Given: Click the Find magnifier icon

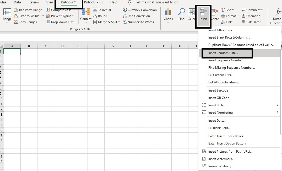Looking at the screenshot, I should click(181, 12).
